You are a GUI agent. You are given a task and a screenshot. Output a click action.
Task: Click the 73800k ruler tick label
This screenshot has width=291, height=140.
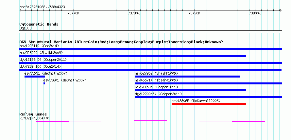[255, 13]
